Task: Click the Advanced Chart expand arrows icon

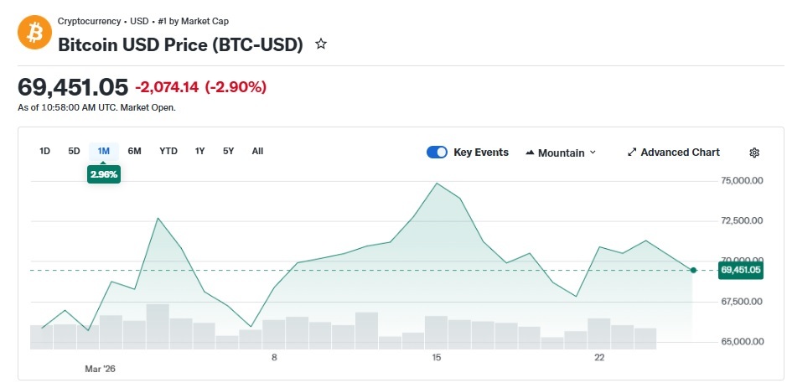Action: point(632,153)
